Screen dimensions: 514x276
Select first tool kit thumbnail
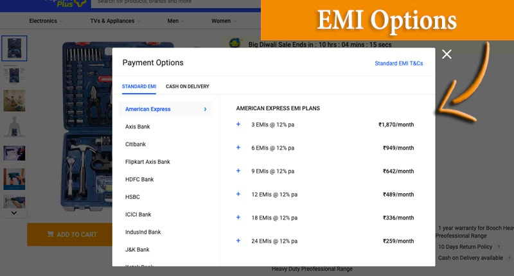pyautogui.click(x=14, y=48)
